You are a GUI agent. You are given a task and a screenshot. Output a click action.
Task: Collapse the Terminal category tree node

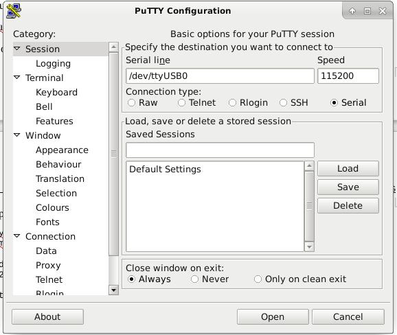pyautogui.click(x=17, y=77)
